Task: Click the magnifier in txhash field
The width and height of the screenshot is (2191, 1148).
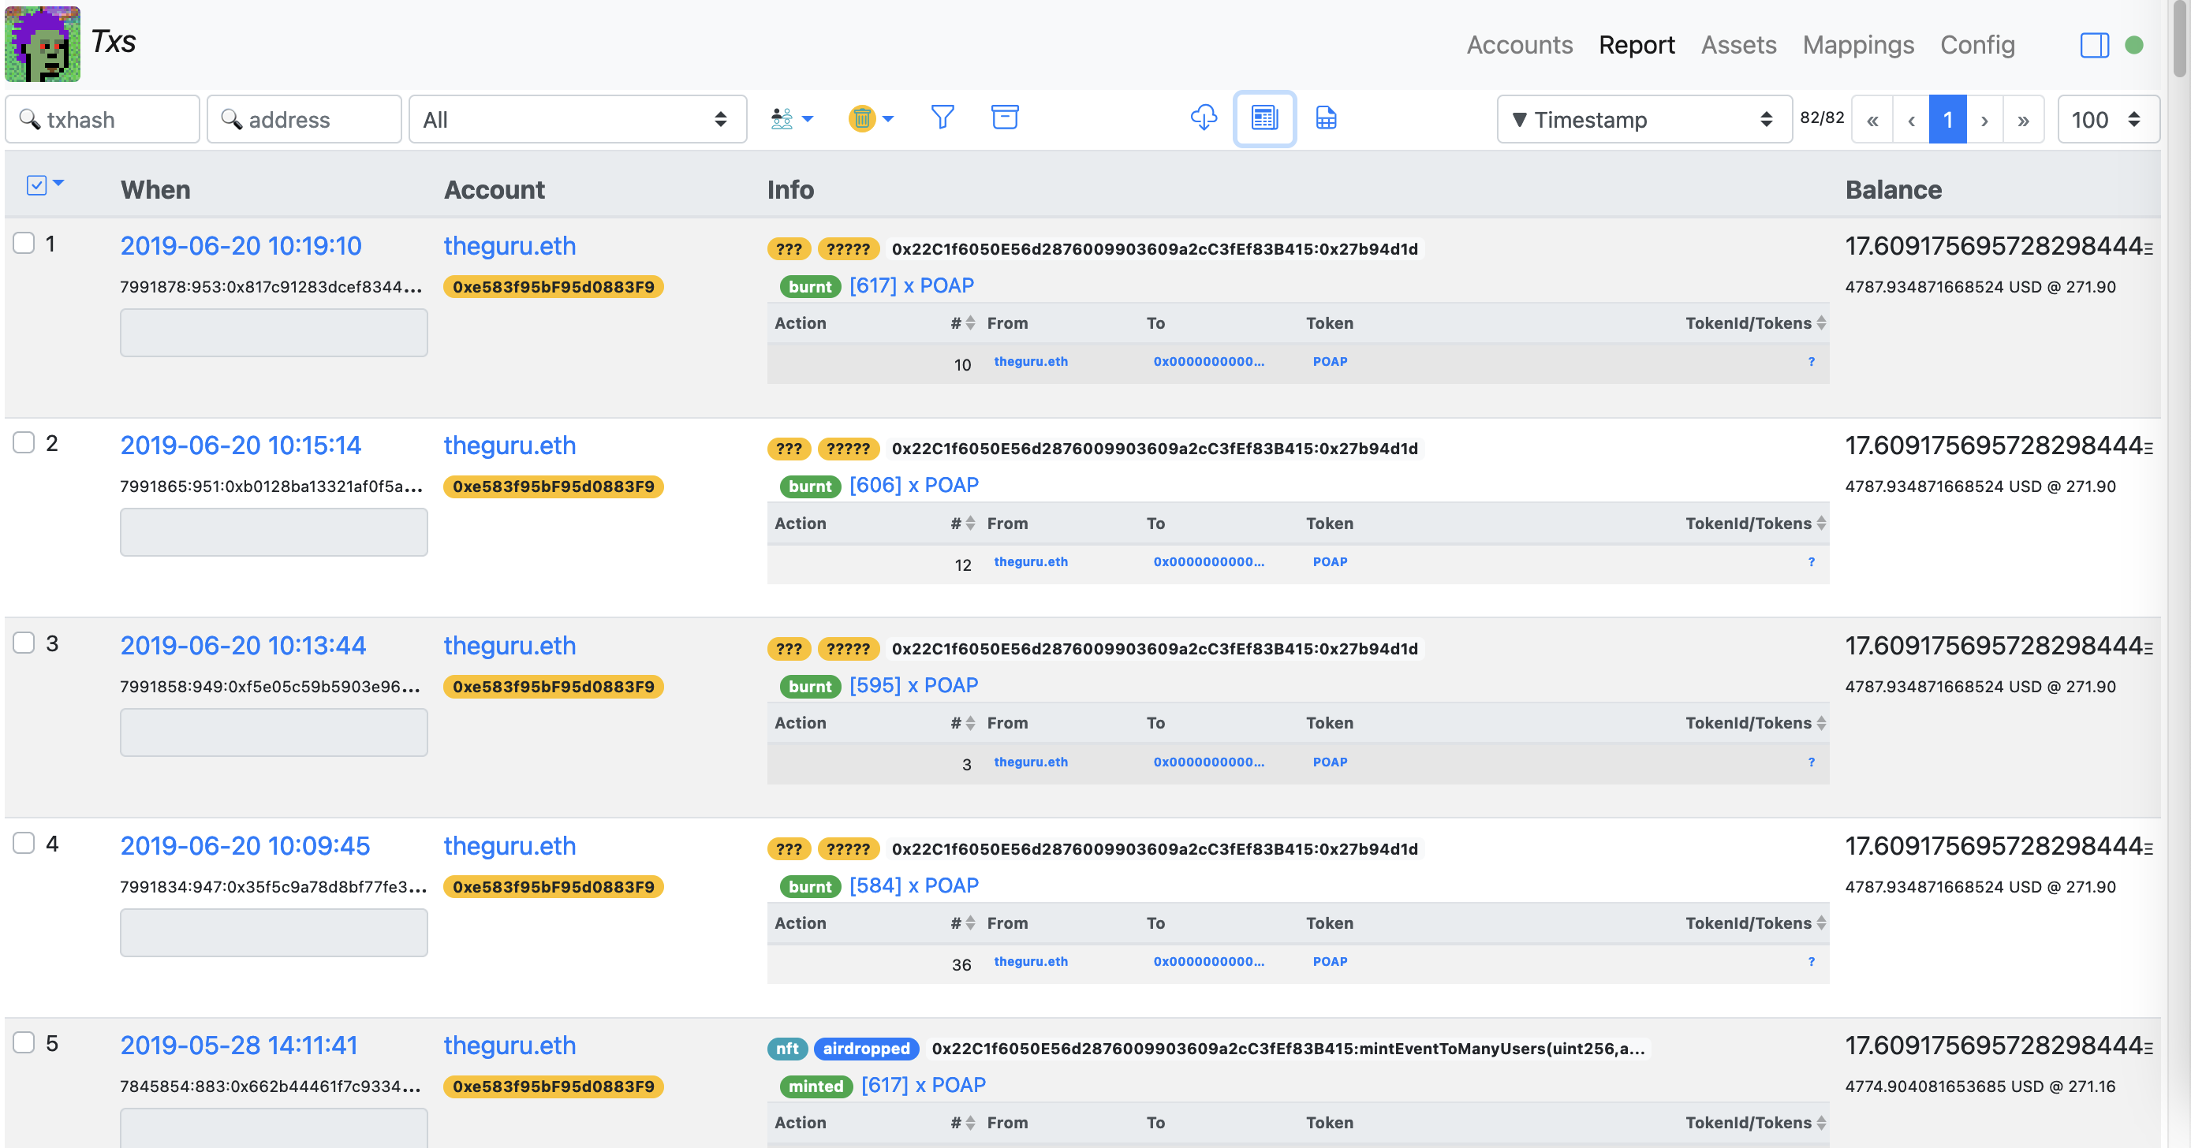Action: coord(30,119)
